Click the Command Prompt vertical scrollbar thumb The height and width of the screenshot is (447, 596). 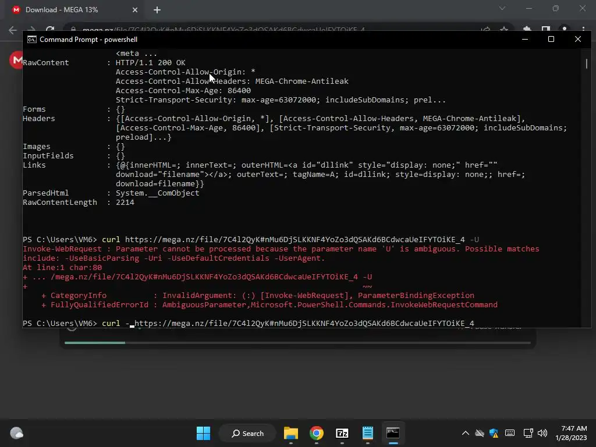(x=586, y=63)
